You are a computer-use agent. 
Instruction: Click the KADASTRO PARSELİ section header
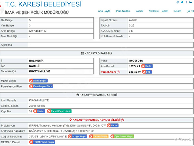(x=96, y=54)
